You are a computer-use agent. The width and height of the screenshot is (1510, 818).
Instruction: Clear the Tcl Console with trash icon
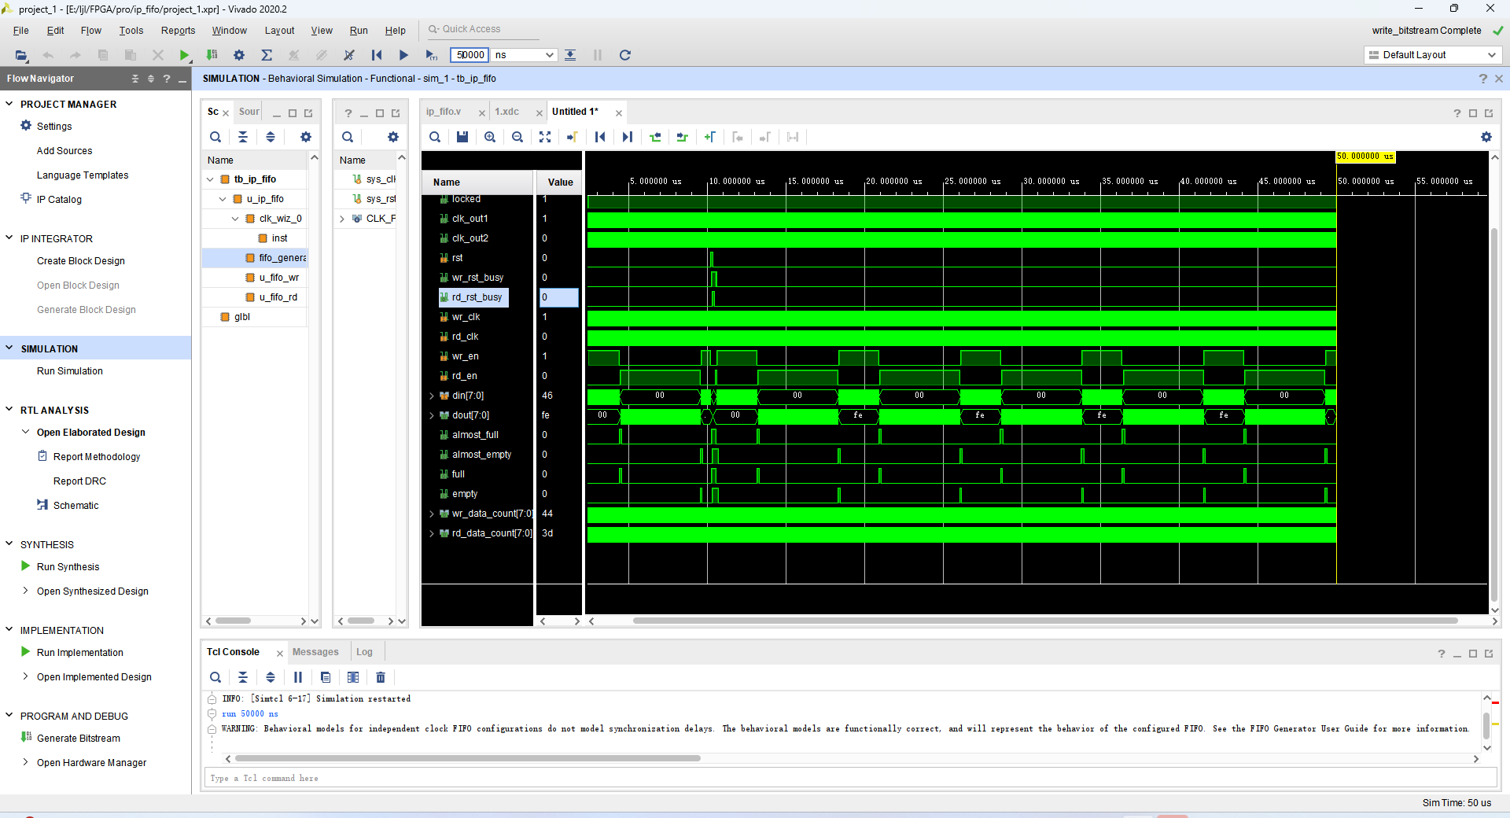(381, 677)
